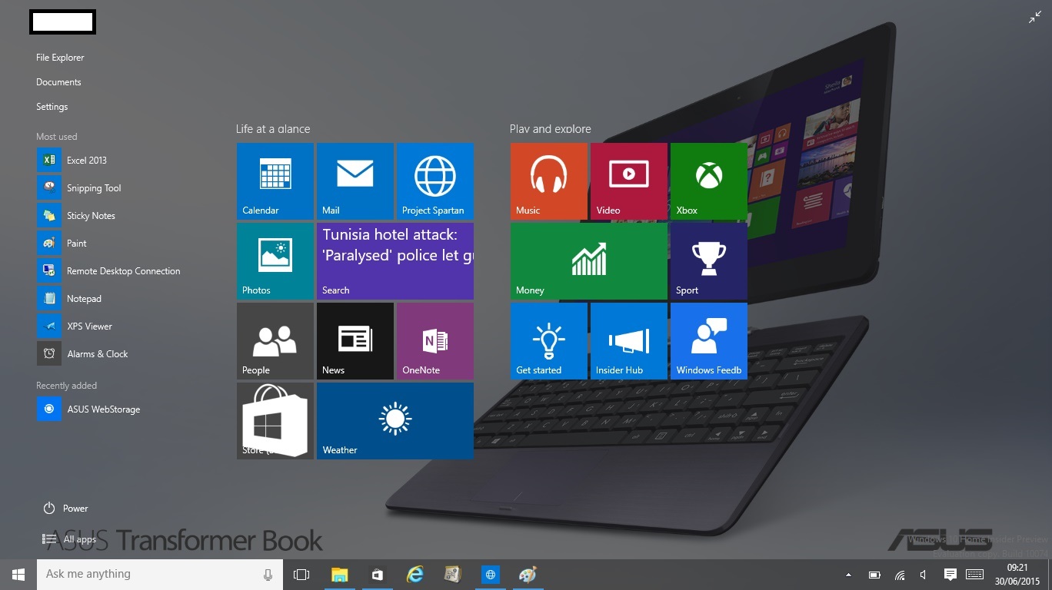Open File Explorer on the taskbar

339,575
